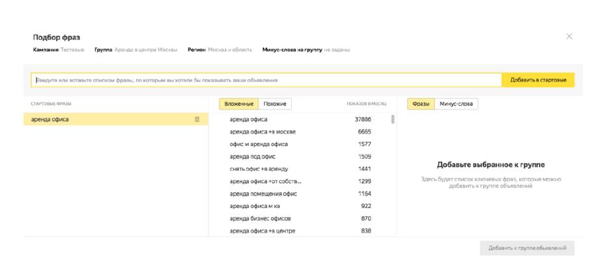
Task: Click impressions value 1164
Action: [x=365, y=194]
